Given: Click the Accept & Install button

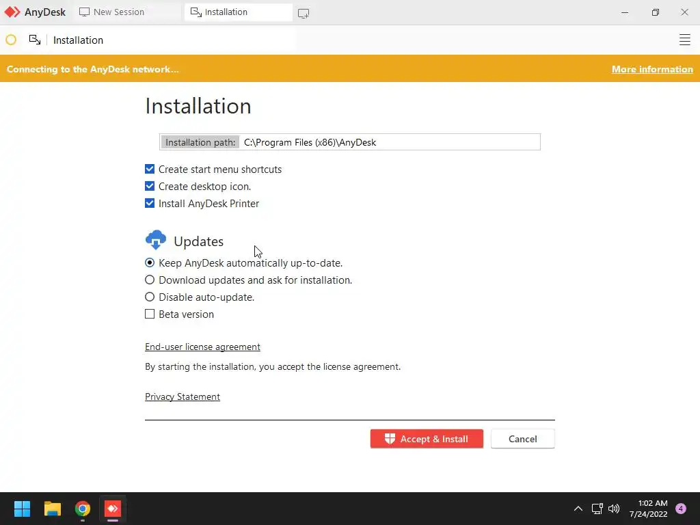Looking at the screenshot, I should [427, 439].
